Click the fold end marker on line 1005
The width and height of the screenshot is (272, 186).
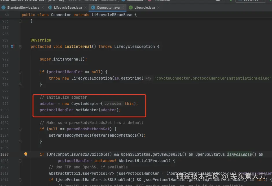click(x=20, y=142)
